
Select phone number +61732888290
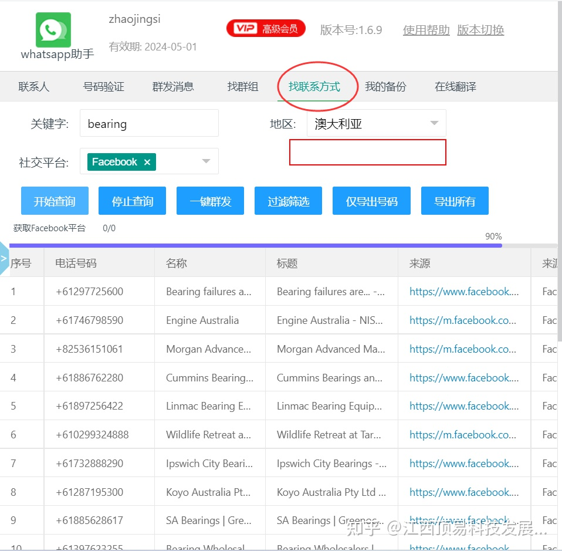pyautogui.click(x=90, y=463)
